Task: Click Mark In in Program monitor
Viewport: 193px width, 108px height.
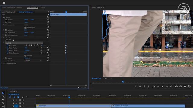Action: [x=144, y=86]
